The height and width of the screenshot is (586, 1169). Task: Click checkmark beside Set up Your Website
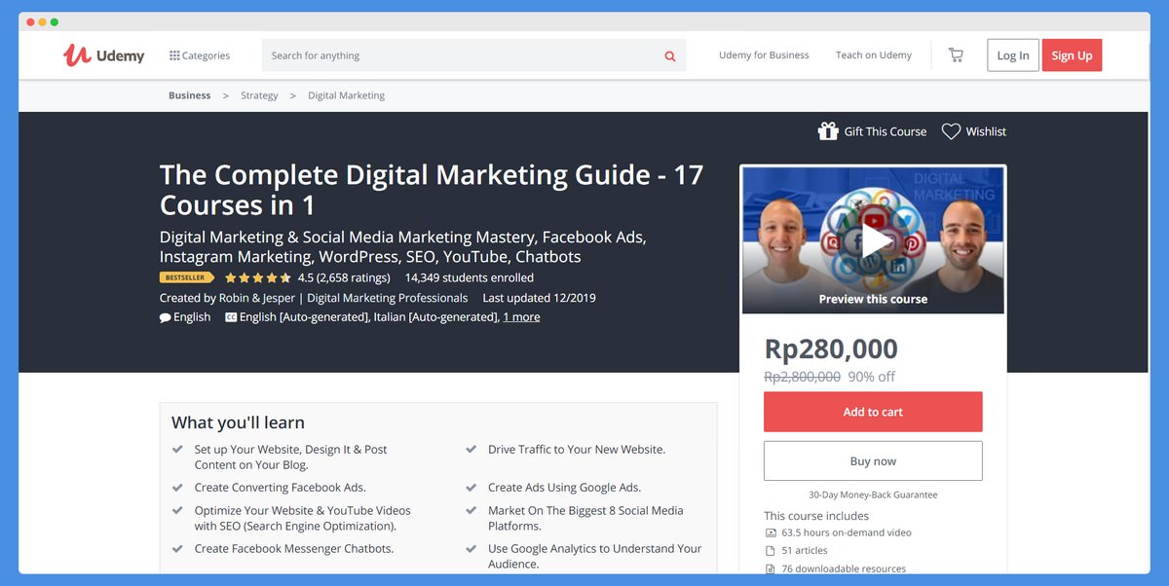click(177, 449)
